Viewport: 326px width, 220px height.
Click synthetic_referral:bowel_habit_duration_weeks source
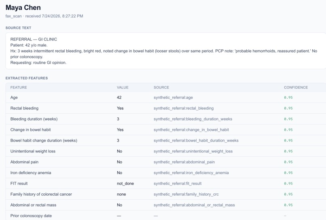[x=196, y=141]
